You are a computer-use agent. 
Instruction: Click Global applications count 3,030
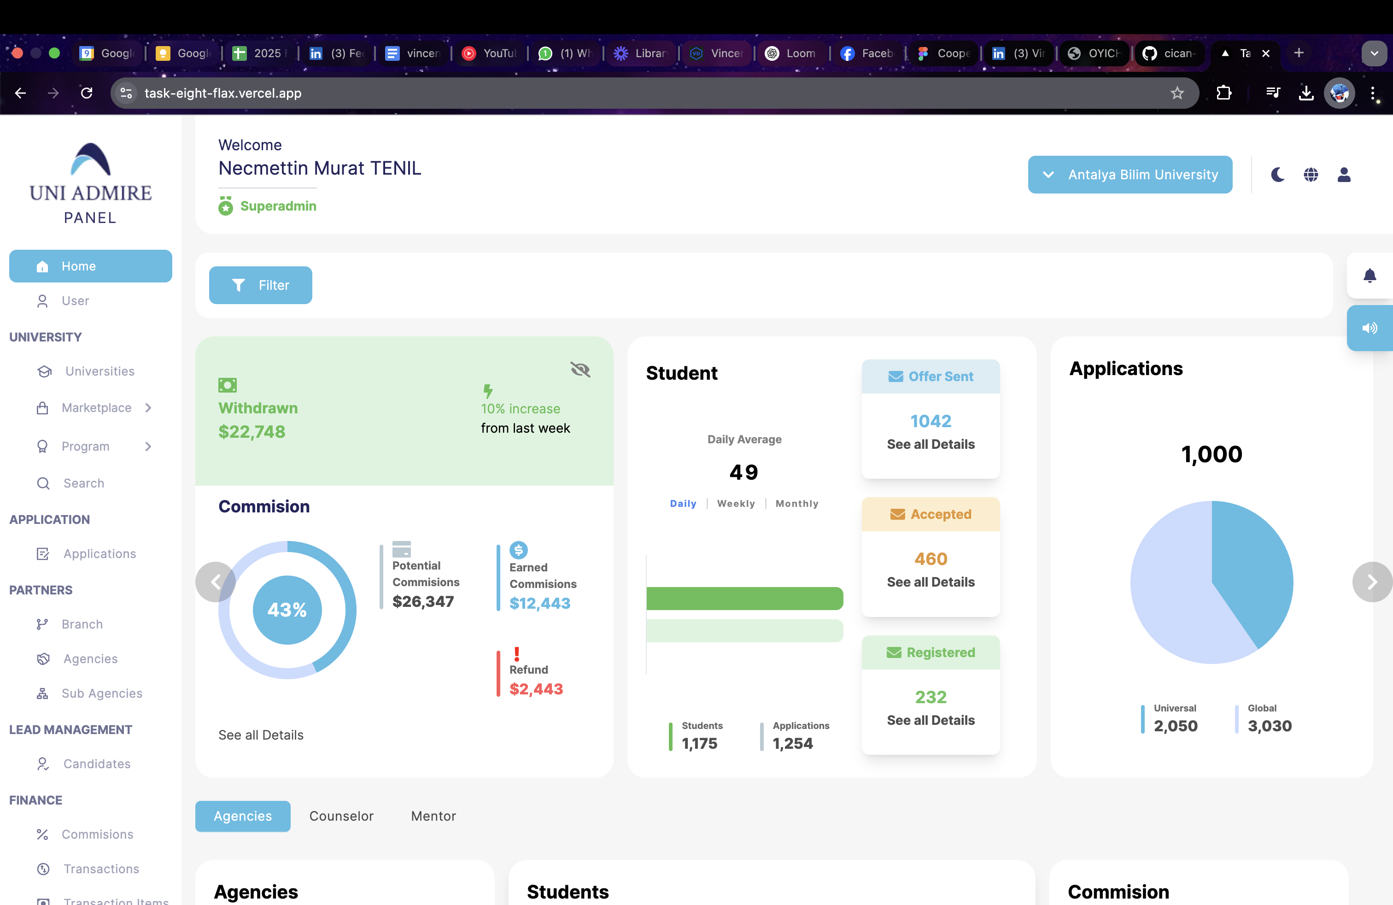pyautogui.click(x=1270, y=726)
